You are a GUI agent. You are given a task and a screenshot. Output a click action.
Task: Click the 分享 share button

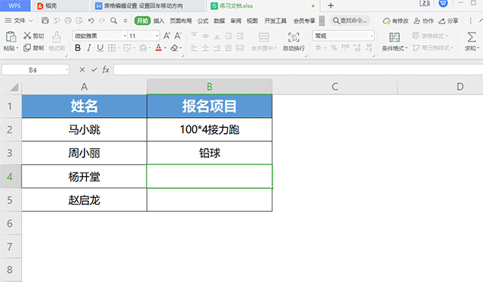tap(448, 21)
